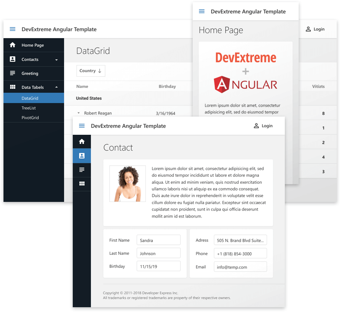Click the Birthday field showing 11/15/19

click(x=158, y=266)
